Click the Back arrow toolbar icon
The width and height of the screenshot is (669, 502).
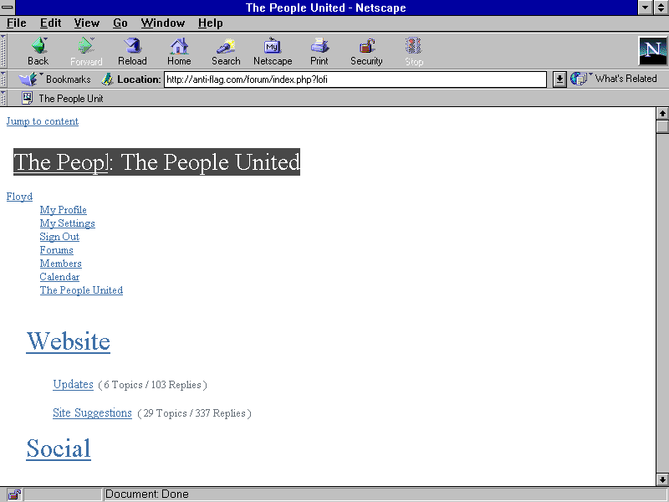38,47
